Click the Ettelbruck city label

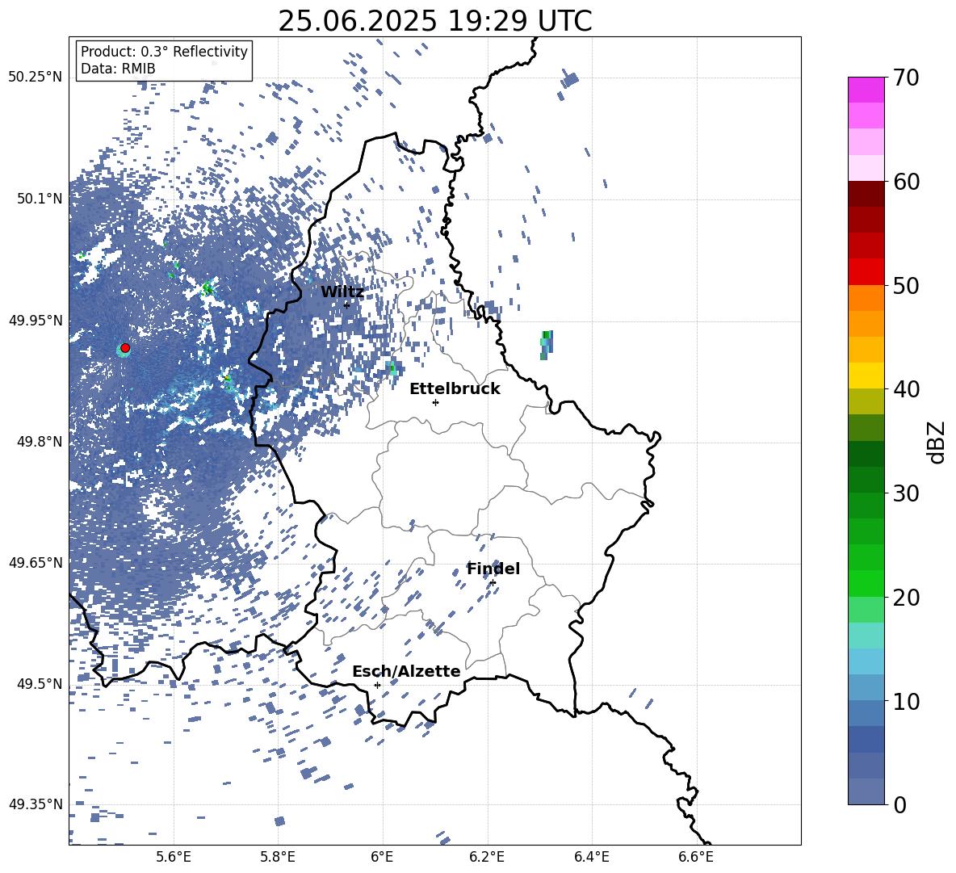tap(455, 389)
